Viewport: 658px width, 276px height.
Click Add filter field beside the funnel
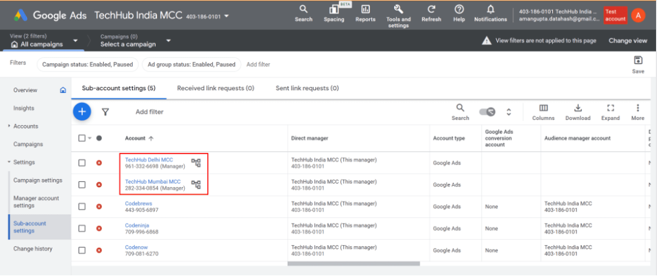click(x=150, y=112)
